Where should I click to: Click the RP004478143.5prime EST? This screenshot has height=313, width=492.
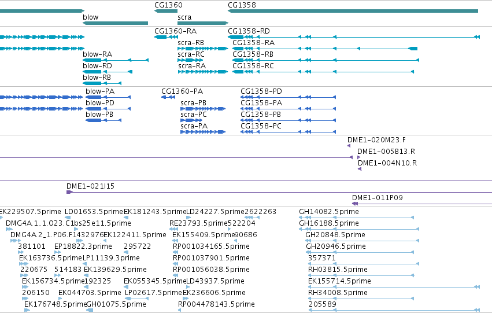point(179,311)
